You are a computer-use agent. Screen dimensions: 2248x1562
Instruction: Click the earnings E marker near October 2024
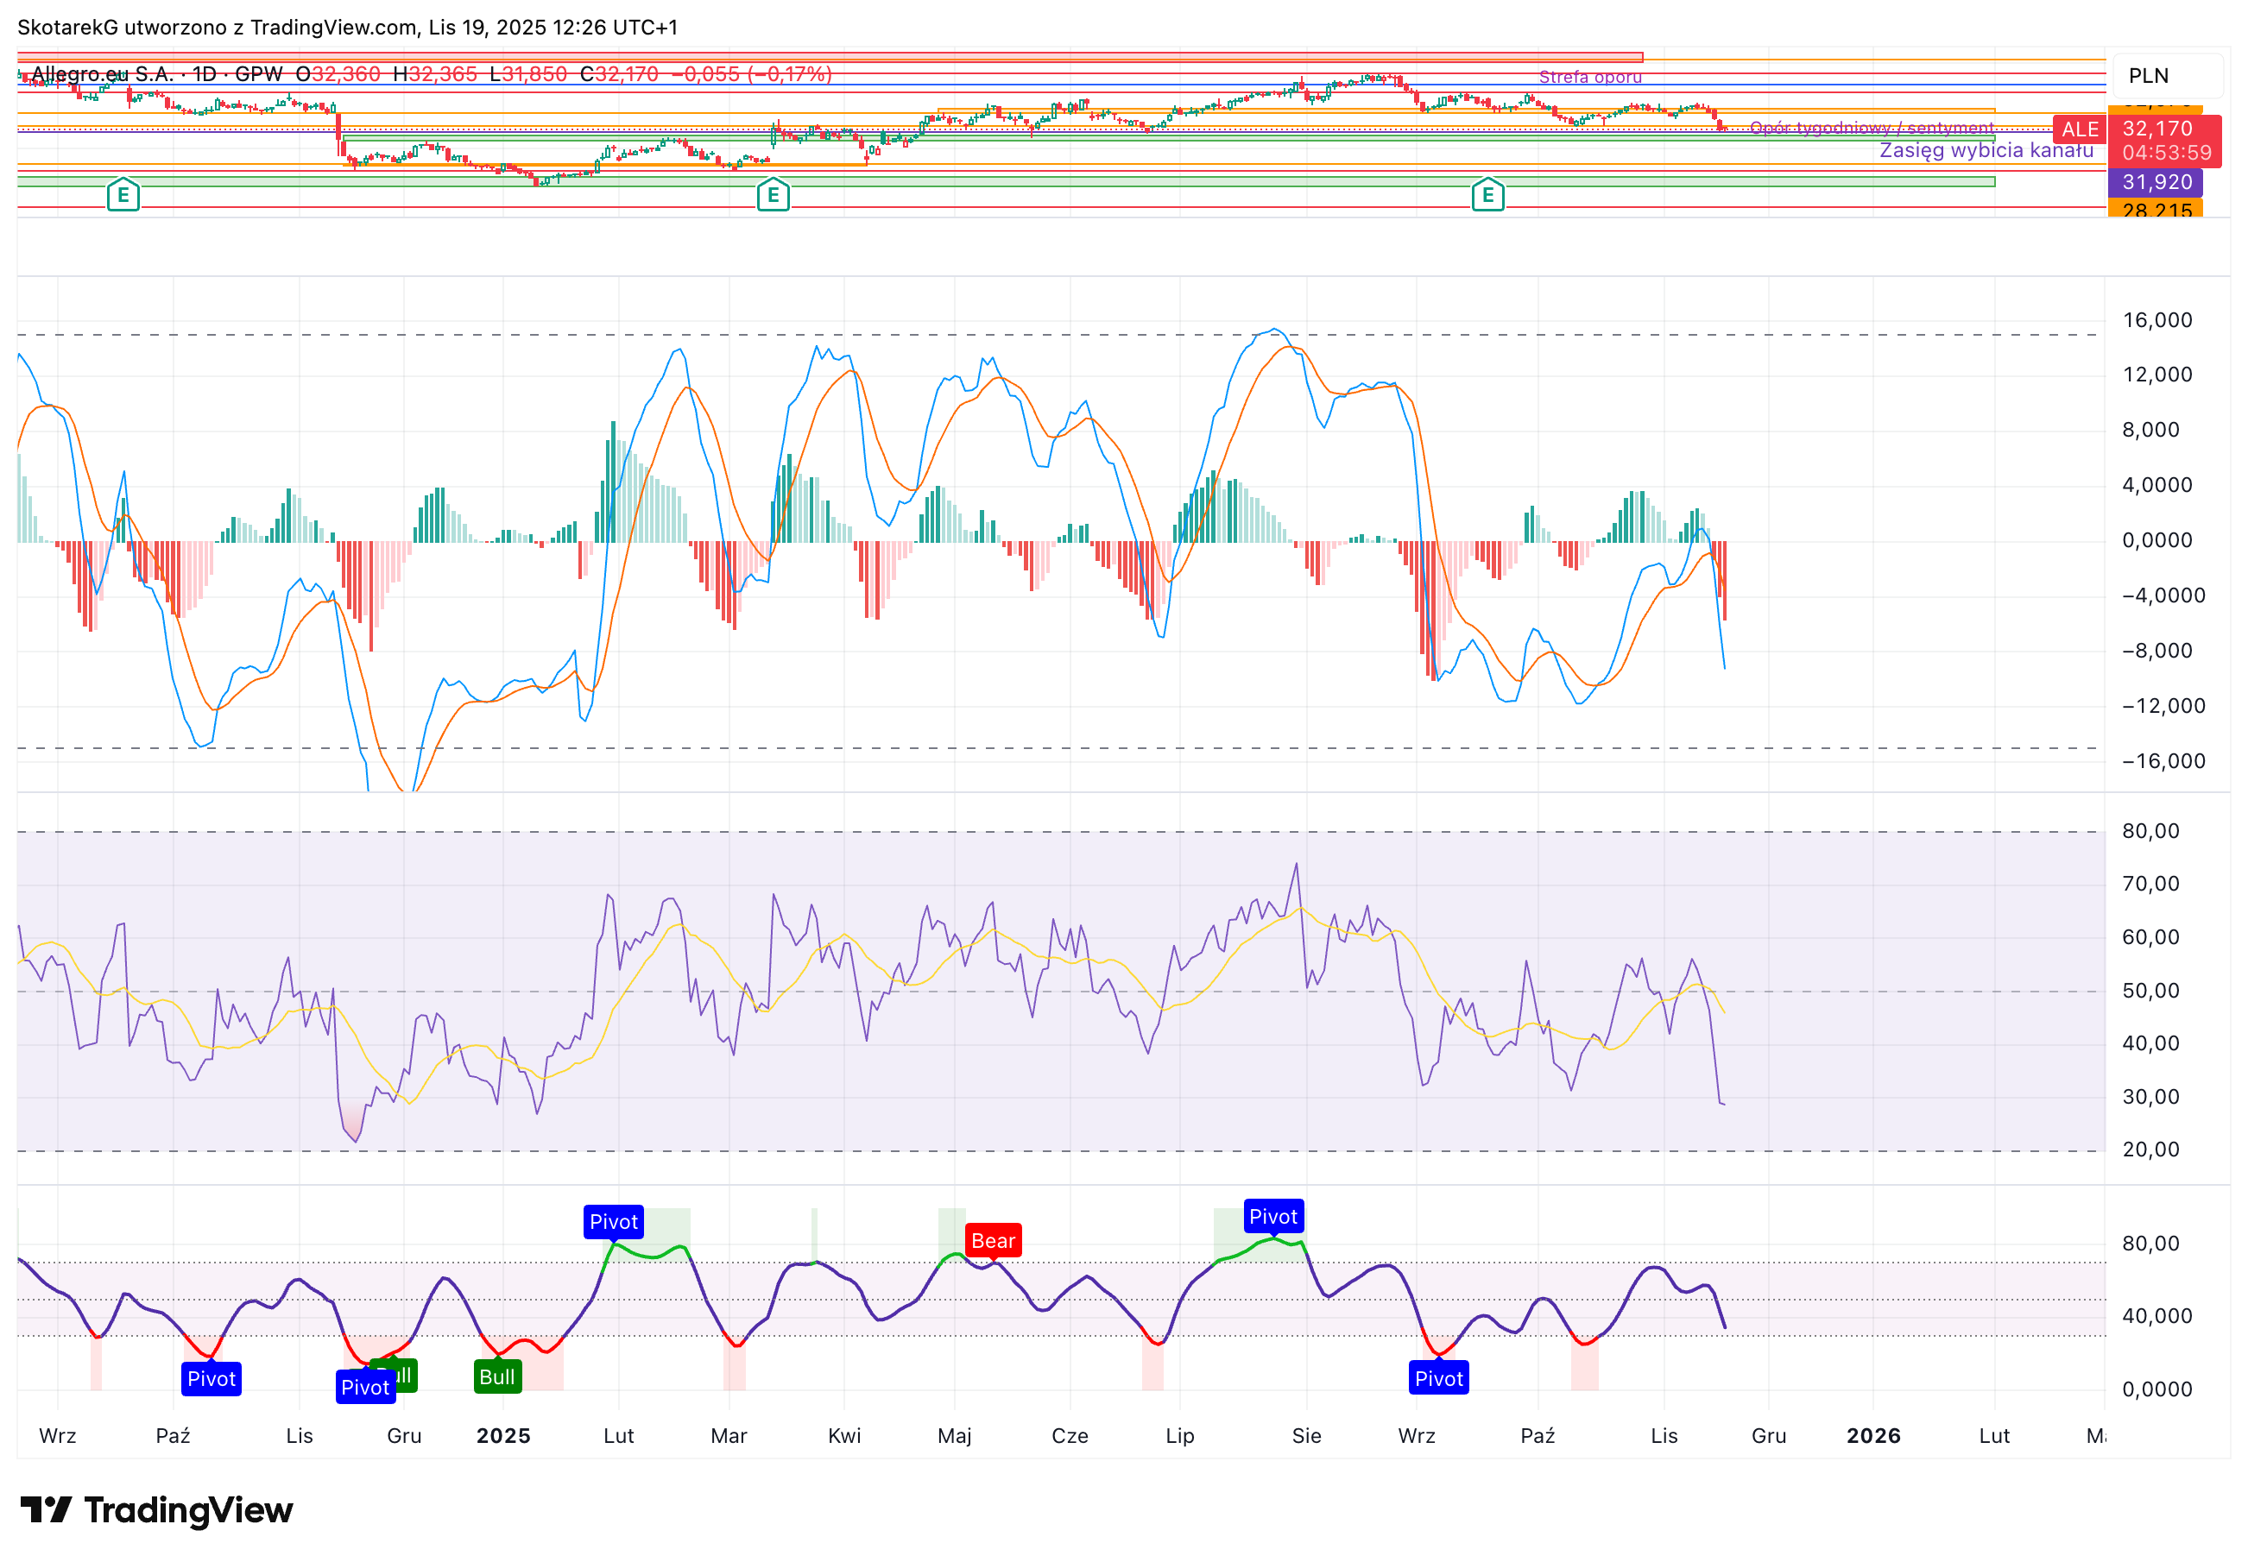pos(123,196)
